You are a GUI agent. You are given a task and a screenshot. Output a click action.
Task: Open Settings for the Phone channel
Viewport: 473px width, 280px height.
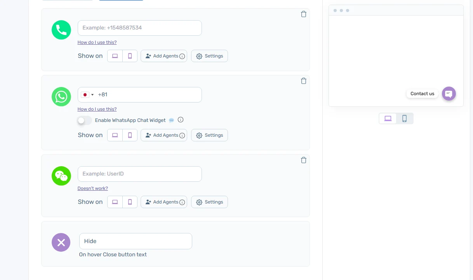point(209,56)
